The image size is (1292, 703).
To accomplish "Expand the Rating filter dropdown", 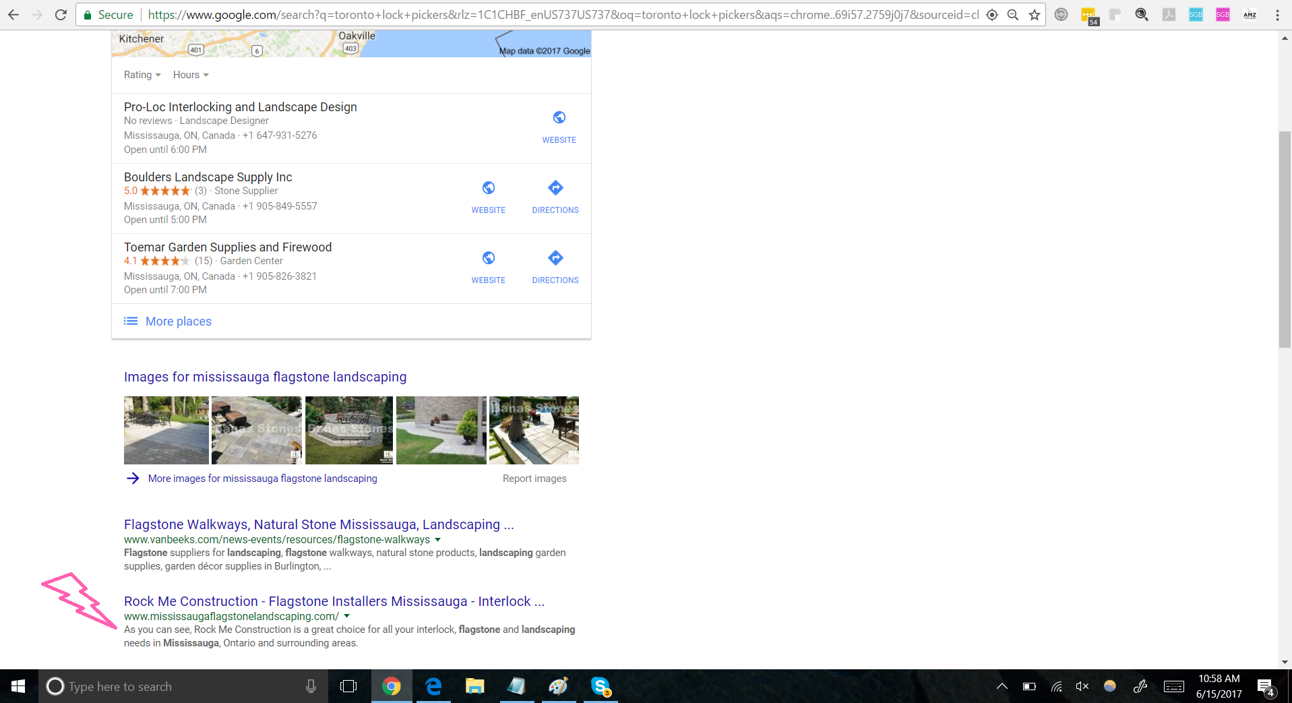I will pos(142,75).
